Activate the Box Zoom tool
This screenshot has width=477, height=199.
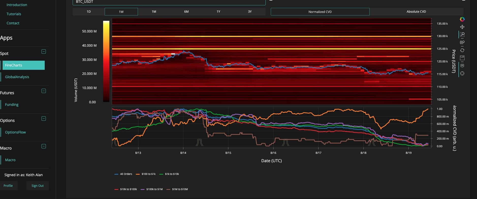462,35
